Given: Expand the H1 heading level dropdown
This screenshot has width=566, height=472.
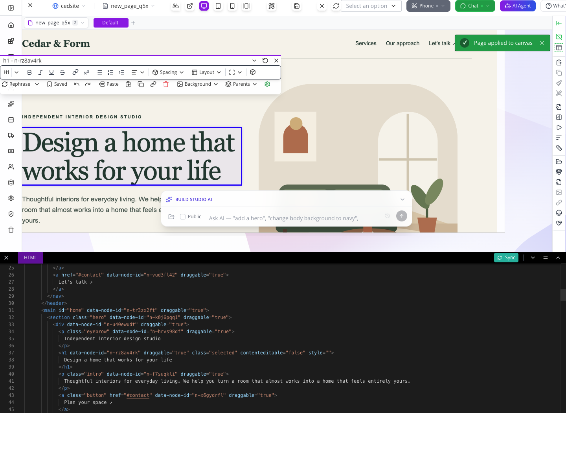Looking at the screenshot, I should click(x=17, y=72).
